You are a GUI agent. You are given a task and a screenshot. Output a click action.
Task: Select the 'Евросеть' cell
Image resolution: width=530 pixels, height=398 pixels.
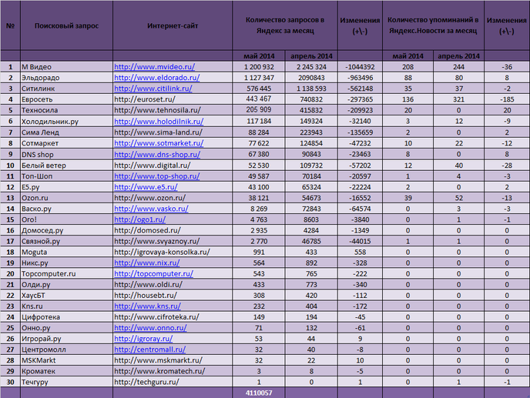tap(66, 99)
